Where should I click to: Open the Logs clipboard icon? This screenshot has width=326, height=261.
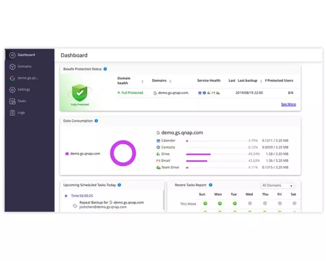[x=12, y=112]
